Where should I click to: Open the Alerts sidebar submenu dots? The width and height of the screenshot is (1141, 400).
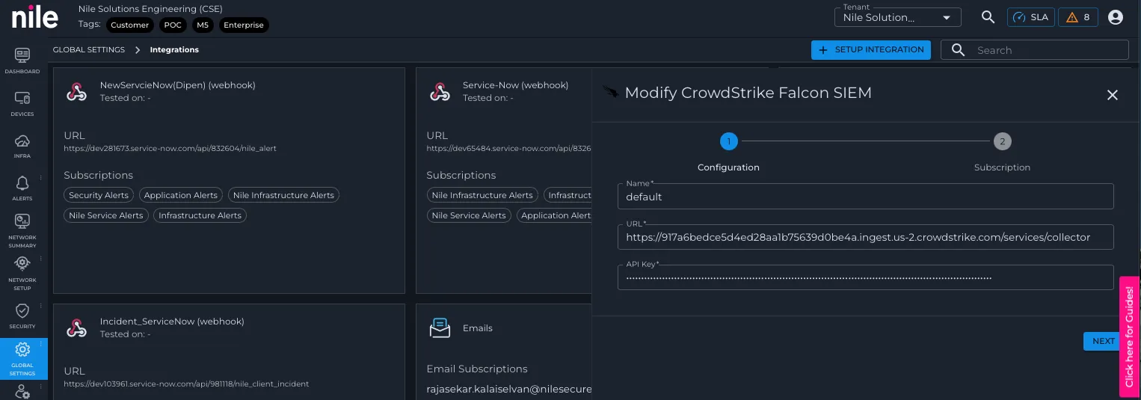tap(41, 177)
